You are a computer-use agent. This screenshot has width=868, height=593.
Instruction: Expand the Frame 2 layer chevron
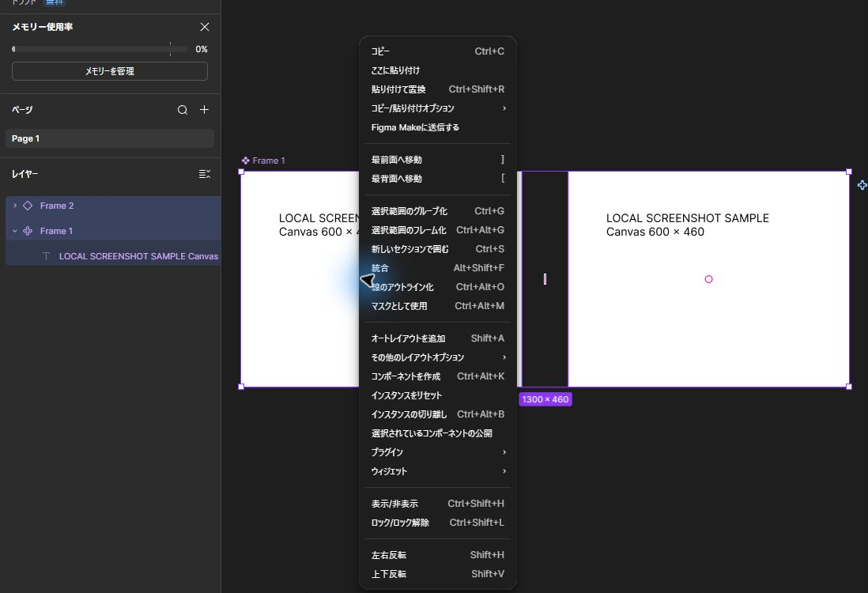[x=15, y=206]
